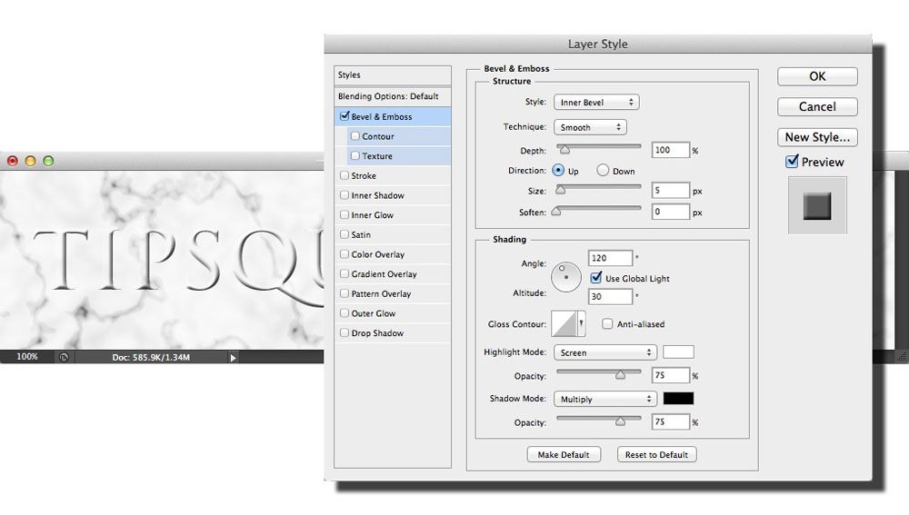Click the Size px input field

click(x=671, y=191)
